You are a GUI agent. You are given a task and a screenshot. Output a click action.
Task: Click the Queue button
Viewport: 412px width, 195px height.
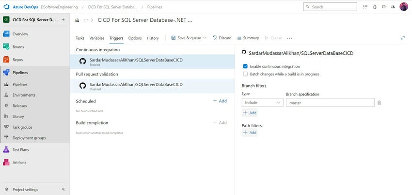[x=273, y=38]
